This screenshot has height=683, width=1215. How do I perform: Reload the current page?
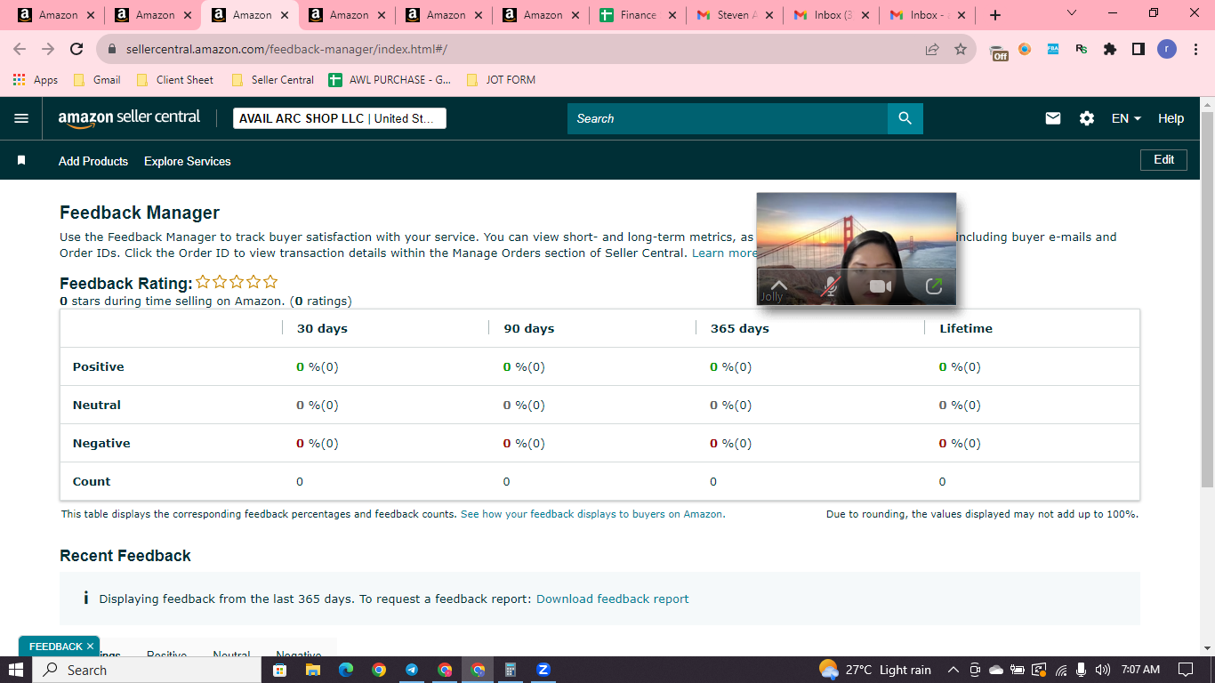(x=76, y=50)
